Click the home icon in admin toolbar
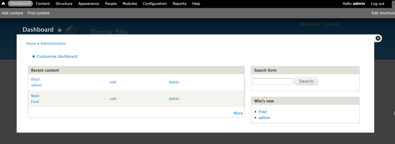 click(x=3, y=4)
